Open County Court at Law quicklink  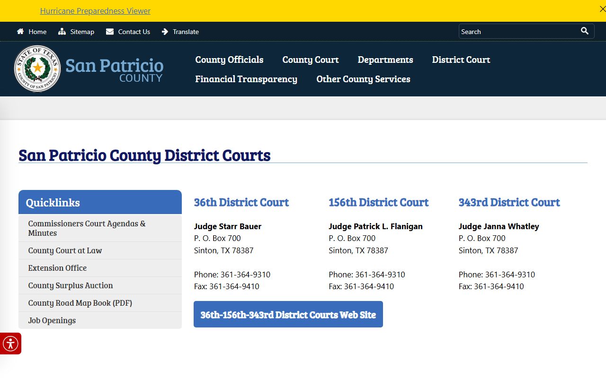[x=100, y=250]
